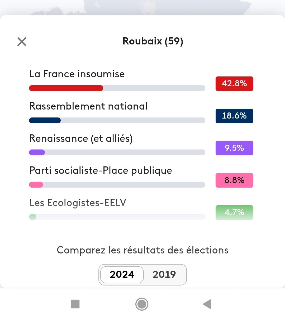Open recent apps with square icon
The height and width of the screenshot is (322, 285).
click(x=75, y=304)
